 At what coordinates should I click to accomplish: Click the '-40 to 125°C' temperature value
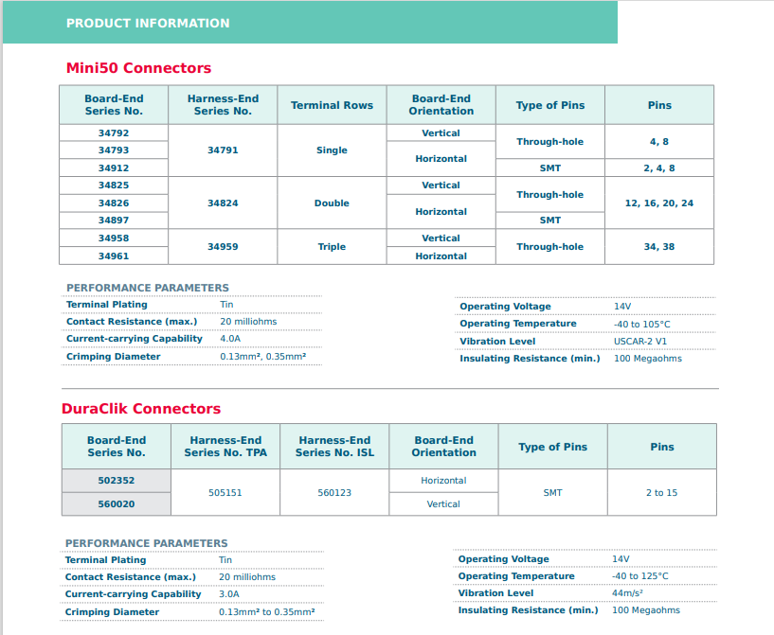point(639,575)
